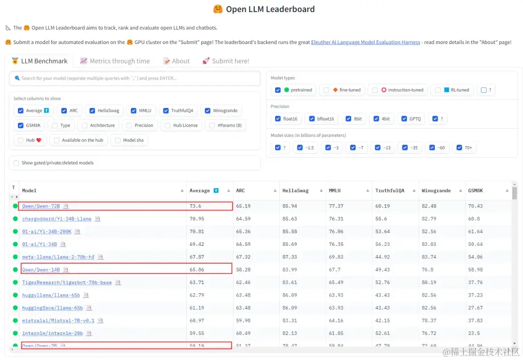The image size is (523, 360).
Task: Open the mistralai/Mistral-7B-v0.1 model link
Action: [x=59, y=321]
